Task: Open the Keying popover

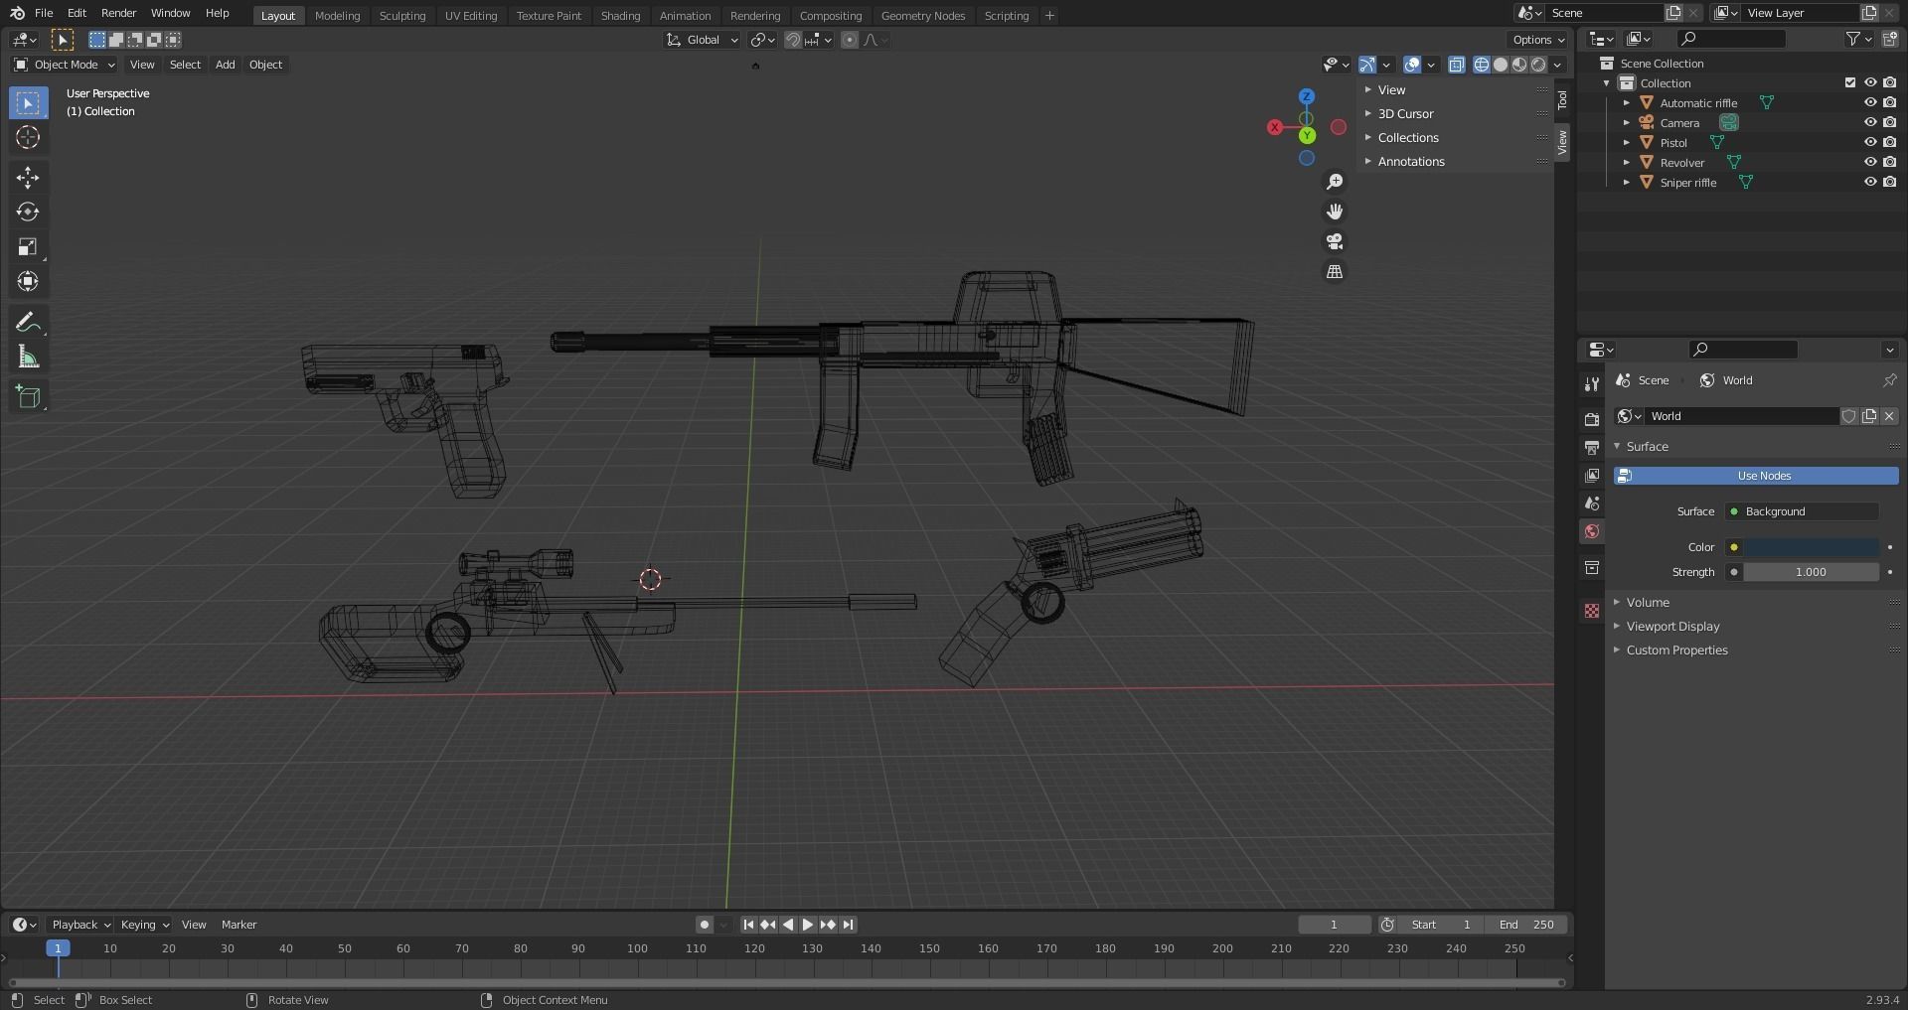Action: (x=144, y=925)
